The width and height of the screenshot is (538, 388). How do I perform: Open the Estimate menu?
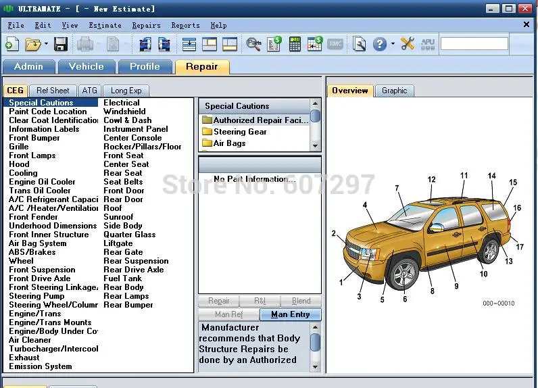(105, 26)
